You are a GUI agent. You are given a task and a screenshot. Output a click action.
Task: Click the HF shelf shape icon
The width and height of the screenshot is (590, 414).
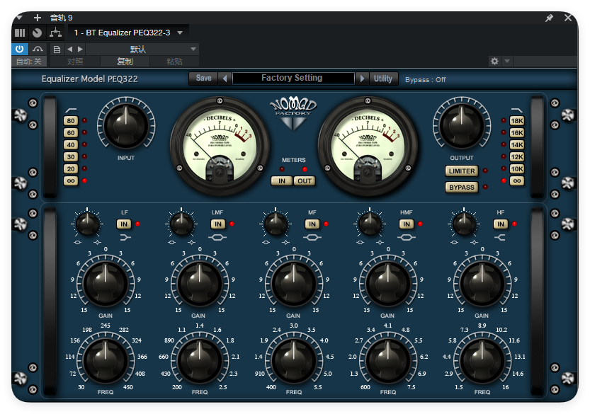click(500, 237)
